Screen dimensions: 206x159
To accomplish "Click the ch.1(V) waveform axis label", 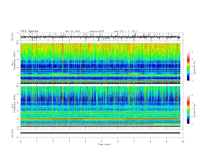I will pos(12,37).
